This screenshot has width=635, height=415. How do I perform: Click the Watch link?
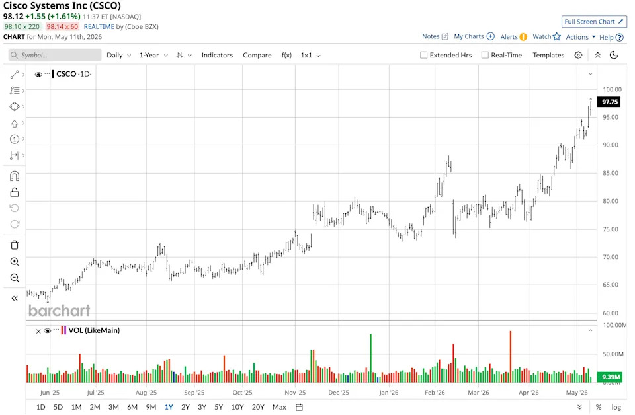click(542, 36)
